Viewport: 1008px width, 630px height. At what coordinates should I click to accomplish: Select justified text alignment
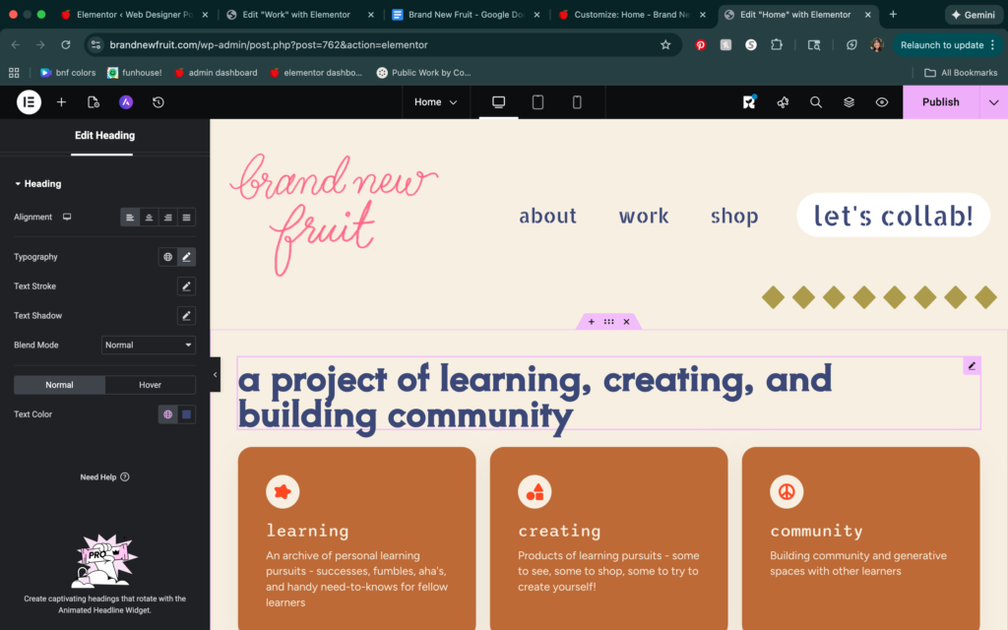tap(186, 218)
